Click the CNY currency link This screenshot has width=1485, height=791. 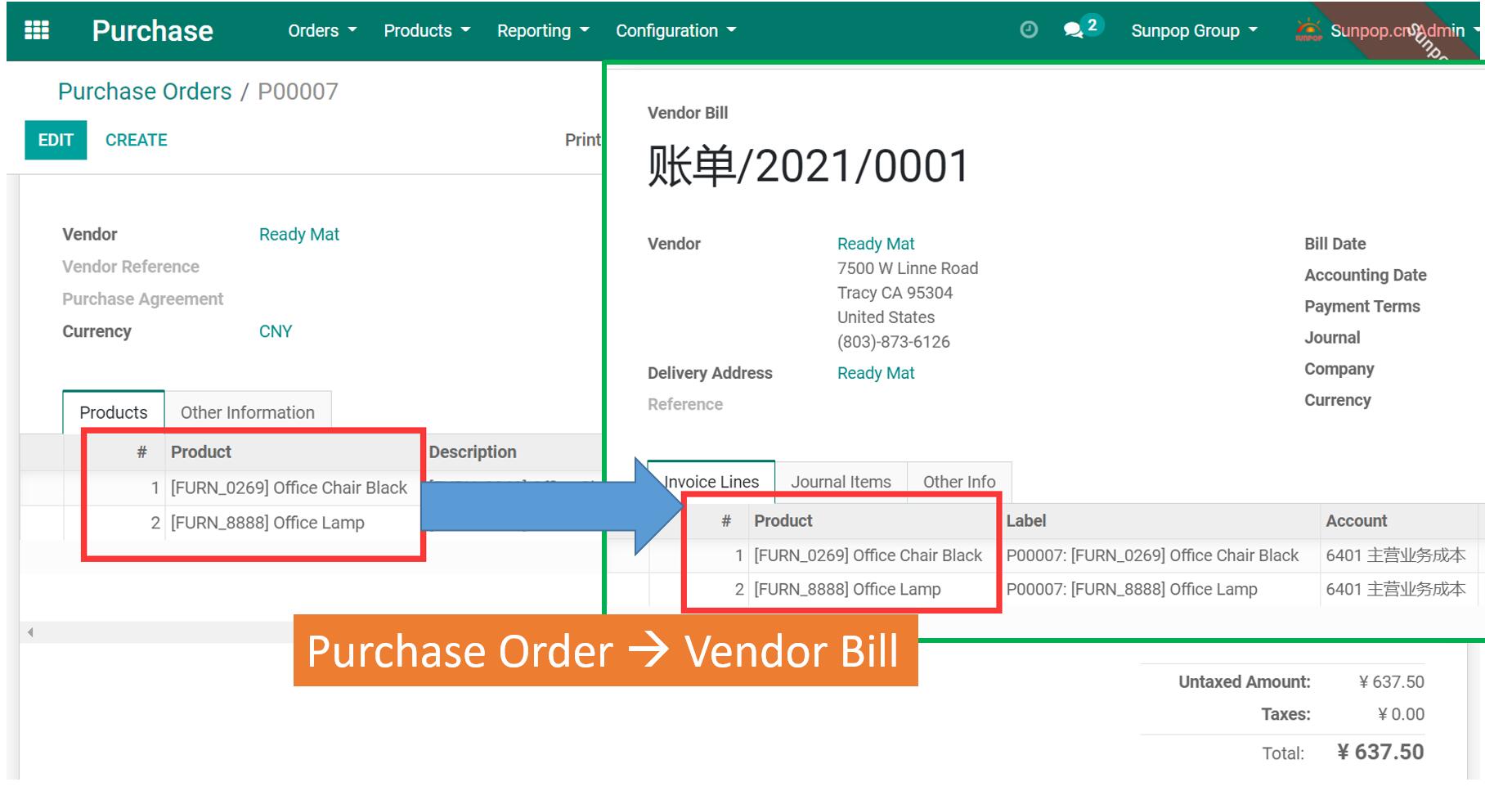[x=276, y=331]
